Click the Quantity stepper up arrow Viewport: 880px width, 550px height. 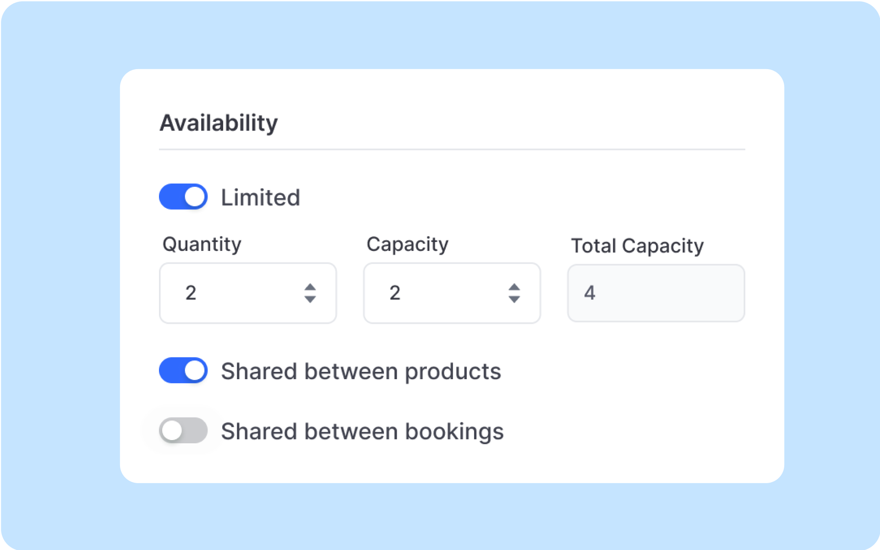click(x=310, y=286)
